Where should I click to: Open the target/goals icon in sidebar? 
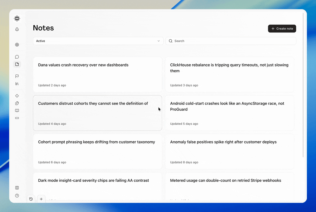pos(17,45)
